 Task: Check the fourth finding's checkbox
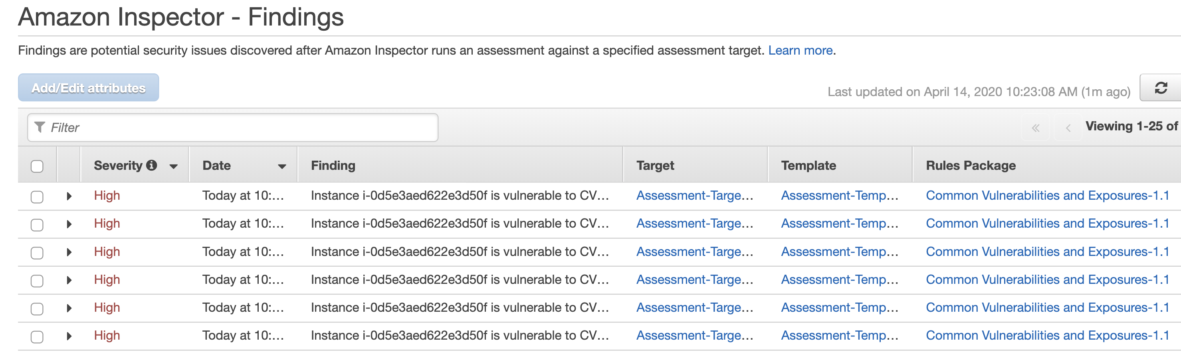tap(37, 281)
